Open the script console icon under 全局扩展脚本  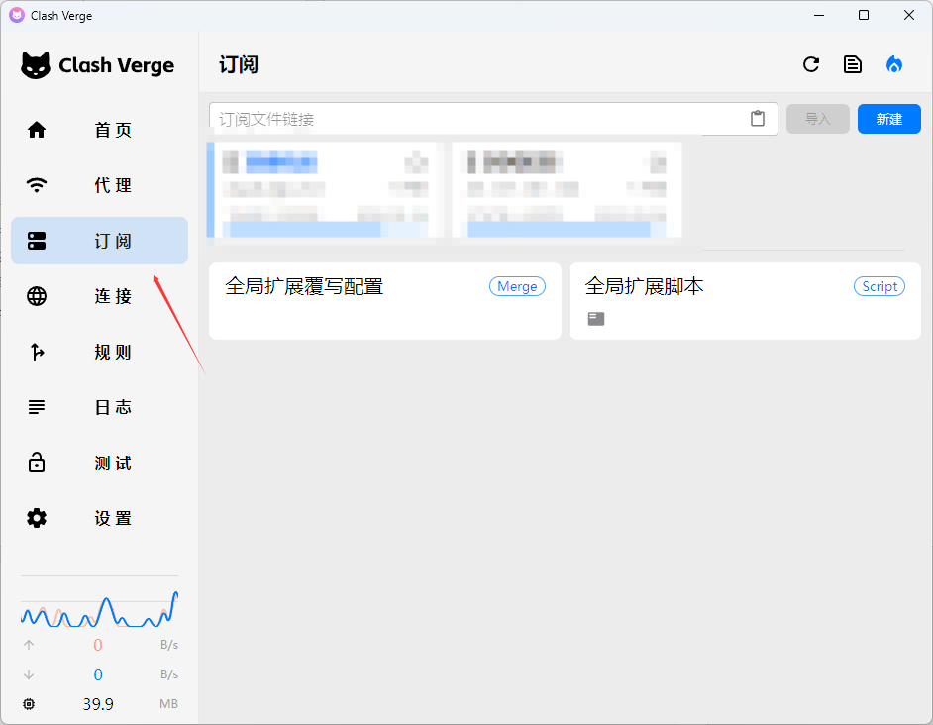point(596,319)
